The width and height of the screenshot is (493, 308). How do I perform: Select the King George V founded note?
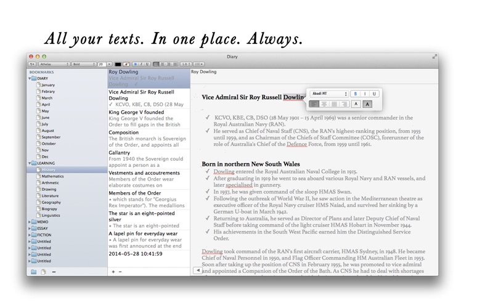(149, 118)
